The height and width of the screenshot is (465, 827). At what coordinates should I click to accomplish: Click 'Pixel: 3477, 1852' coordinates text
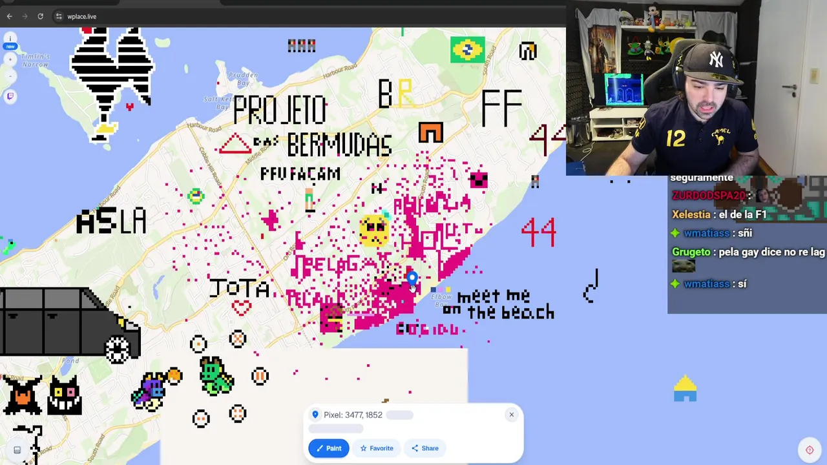[353, 415]
